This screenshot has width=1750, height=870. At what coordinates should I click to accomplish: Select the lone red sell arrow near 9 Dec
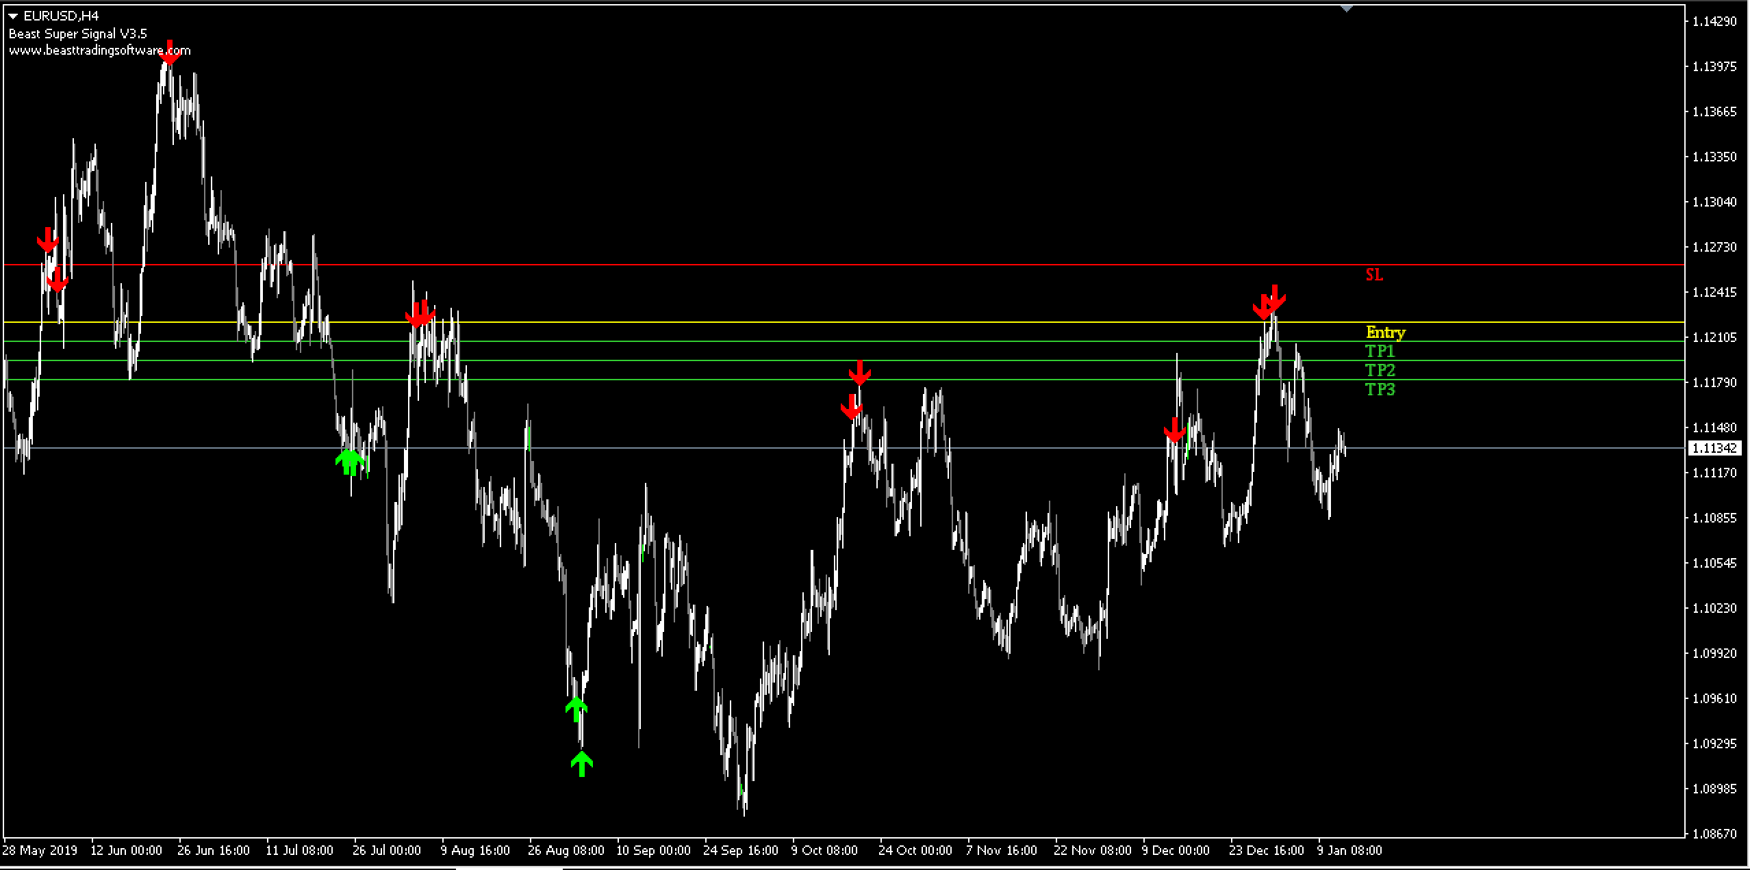pyautogui.click(x=1174, y=430)
